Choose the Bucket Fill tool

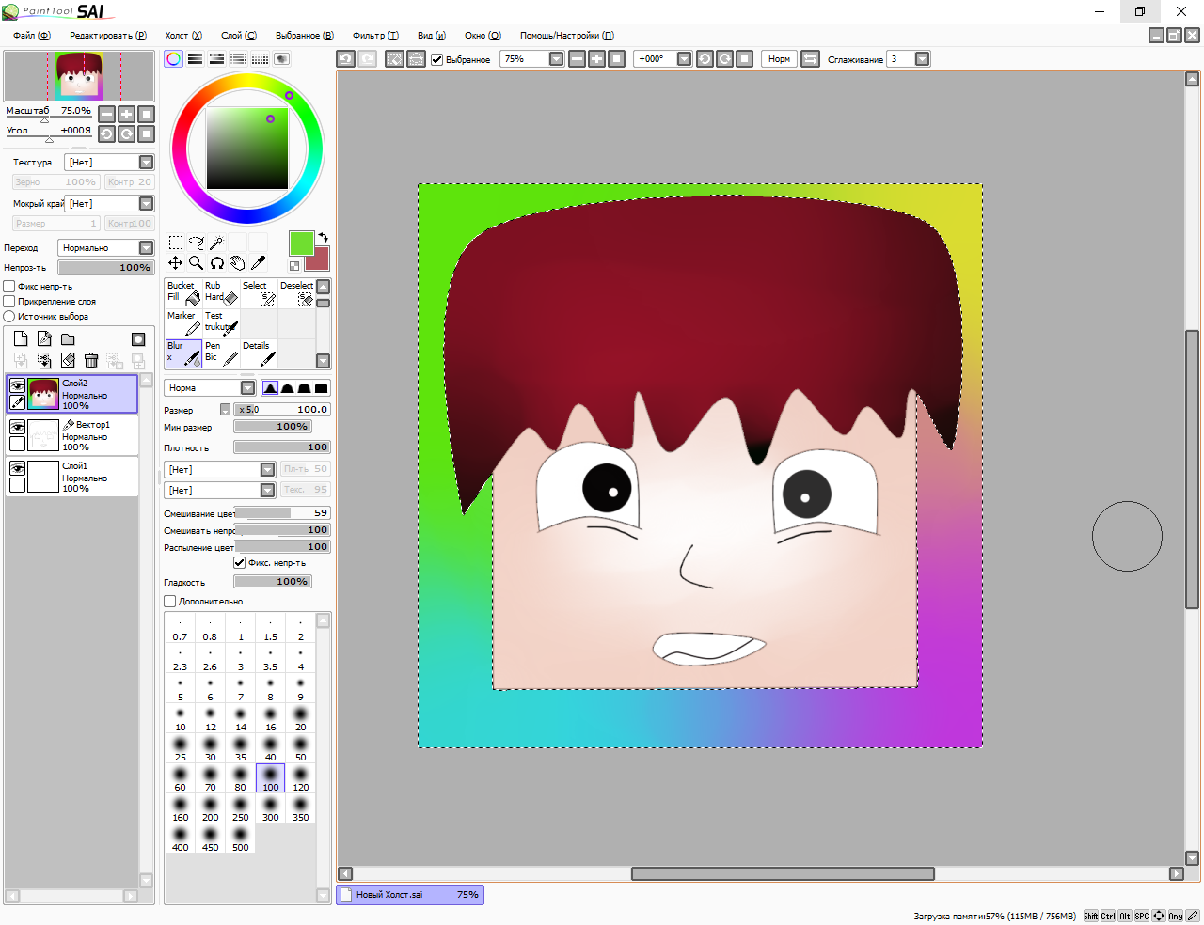pyautogui.click(x=183, y=292)
